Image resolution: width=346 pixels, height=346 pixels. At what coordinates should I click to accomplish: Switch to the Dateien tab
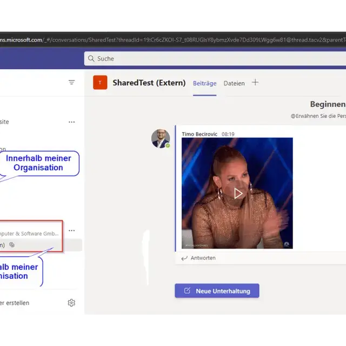point(234,83)
